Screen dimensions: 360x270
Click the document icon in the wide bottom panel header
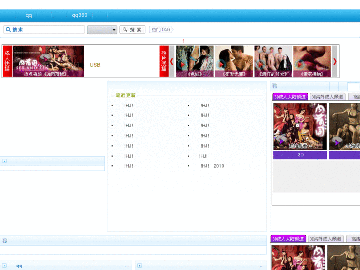click(5, 240)
